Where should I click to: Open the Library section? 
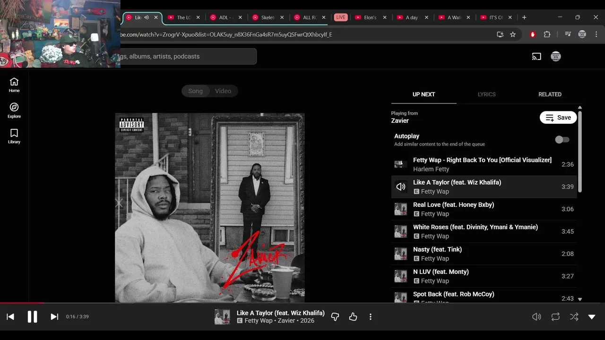pyautogui.click(x=14, y=136)
